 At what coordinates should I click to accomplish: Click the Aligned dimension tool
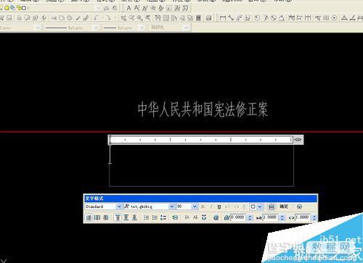[x=231, y=18]
